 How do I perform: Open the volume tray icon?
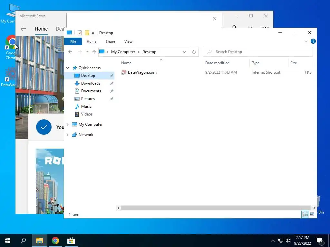[288, 241]
